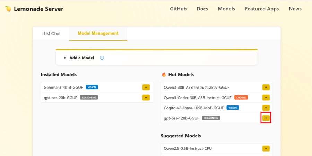Viewport: 312px width, 156px height.
Task: Click the VISION badge on Cogito-v2-llama
Action: pyautogui.click(x=233, y=108)
